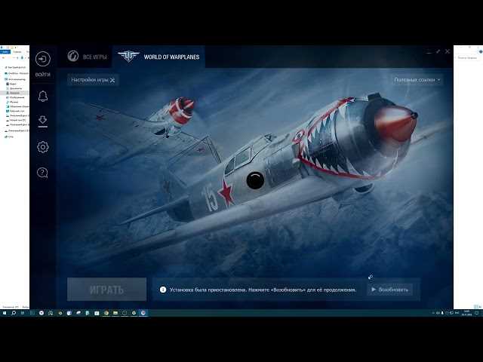The height and width of the screenshot is (362, 483).
Task: Click Возобновить to resume installation
Action: (x=390, y=290)
